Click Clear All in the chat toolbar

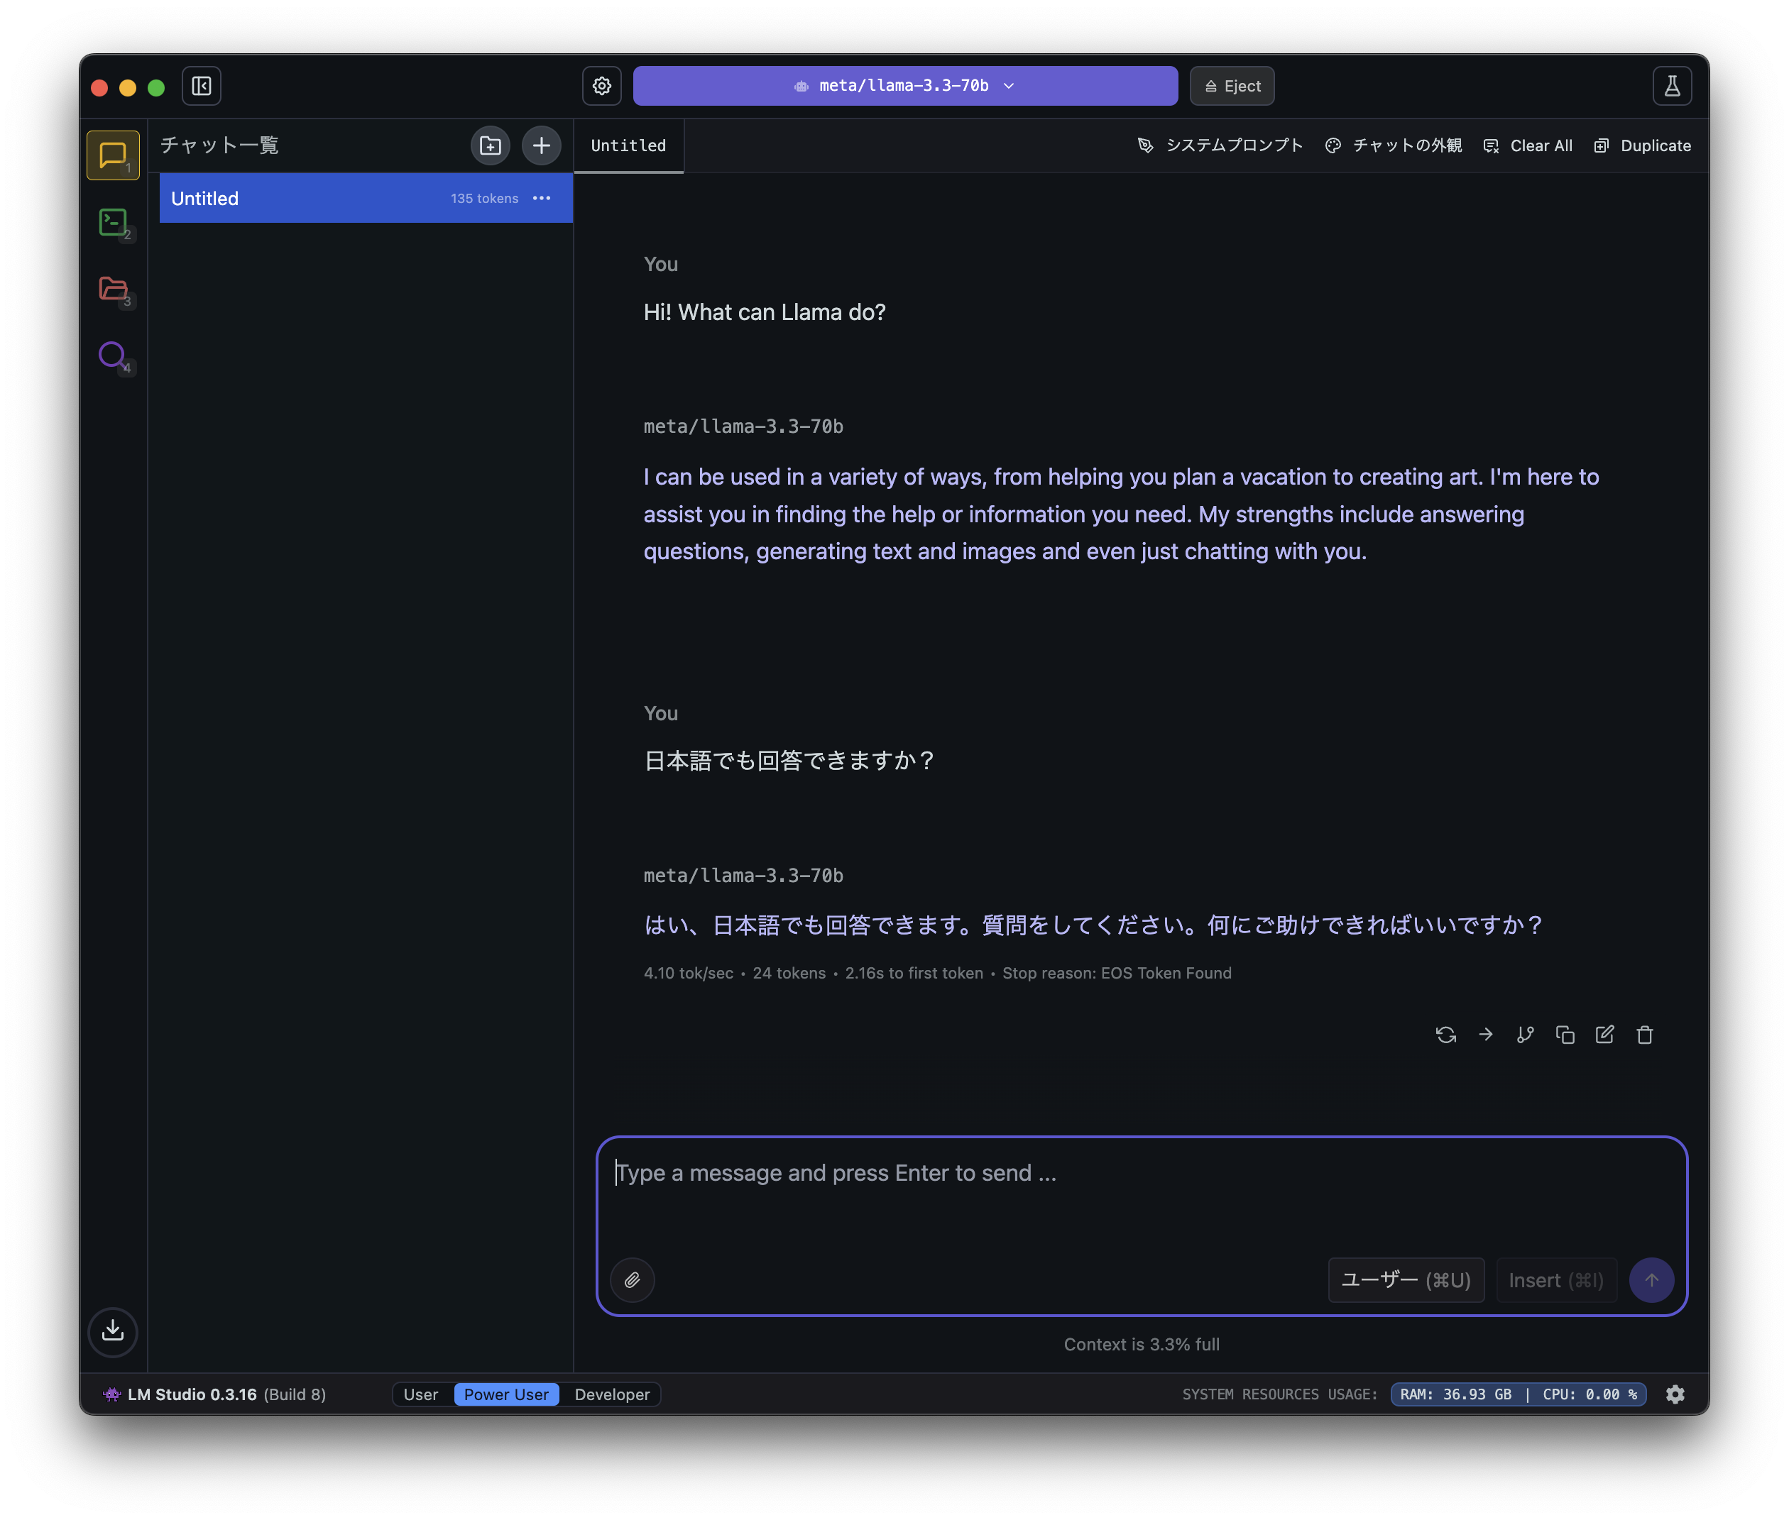1528,145
